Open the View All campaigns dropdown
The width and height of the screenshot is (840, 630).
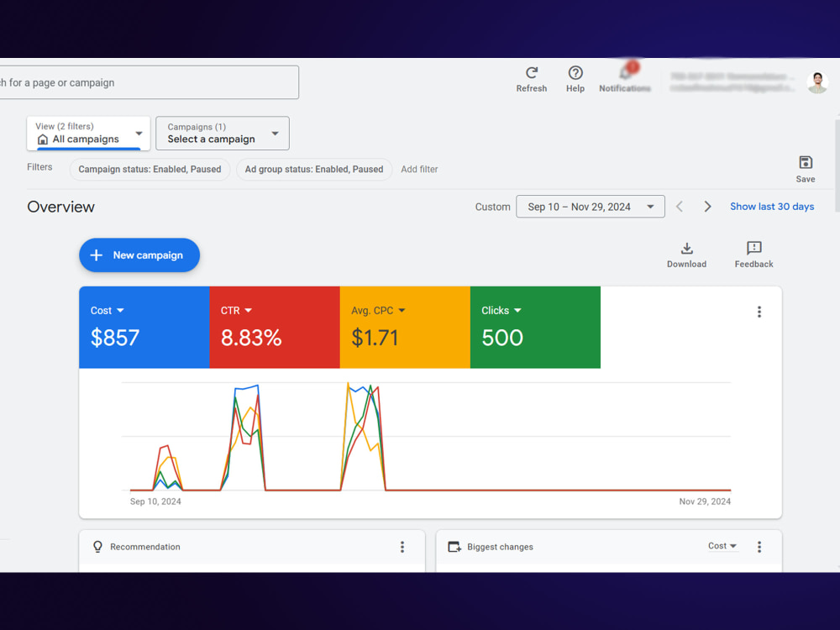coord(88,134)
